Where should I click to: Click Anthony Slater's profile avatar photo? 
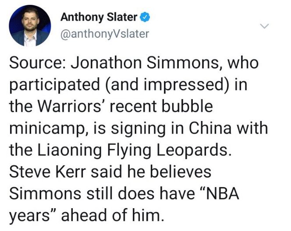(x=30, y=26)
